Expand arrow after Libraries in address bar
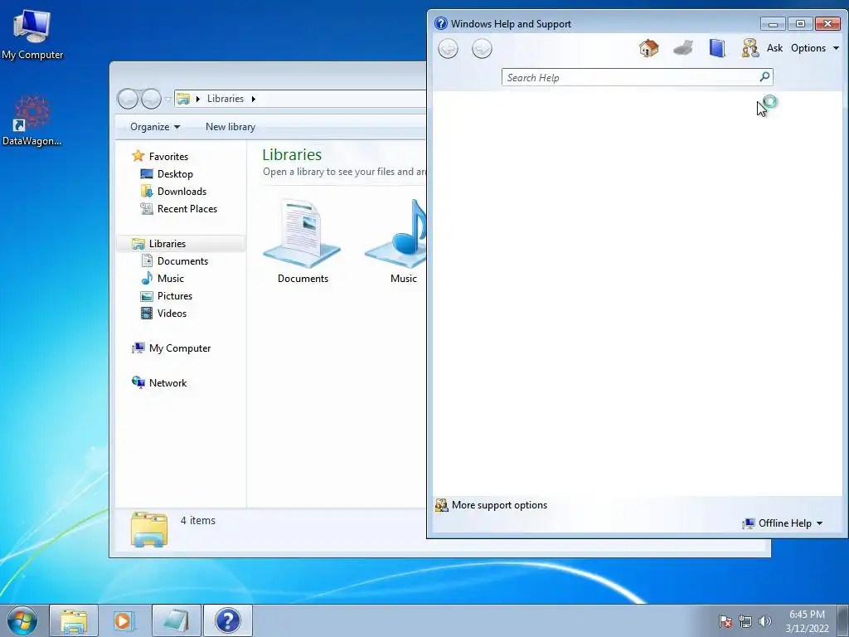The image size is (849, 637). [x=253, y=99]
